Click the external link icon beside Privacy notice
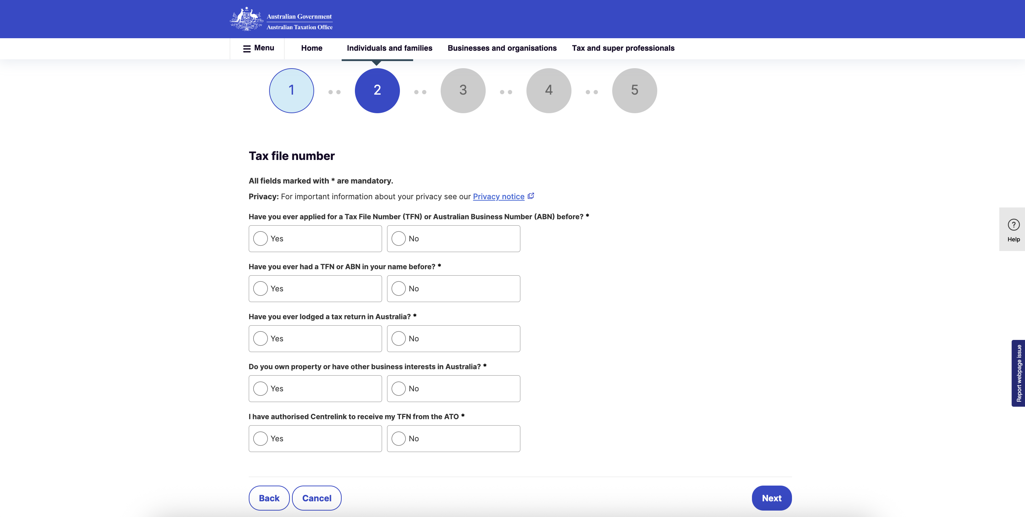The height and width of the screenshot is (517, 1025). click(531, 196)
